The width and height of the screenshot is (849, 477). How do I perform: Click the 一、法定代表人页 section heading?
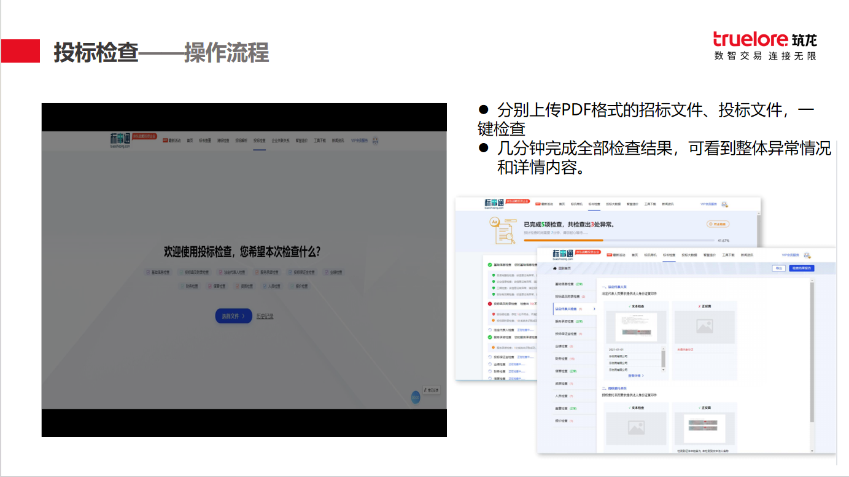pos(614,287)
